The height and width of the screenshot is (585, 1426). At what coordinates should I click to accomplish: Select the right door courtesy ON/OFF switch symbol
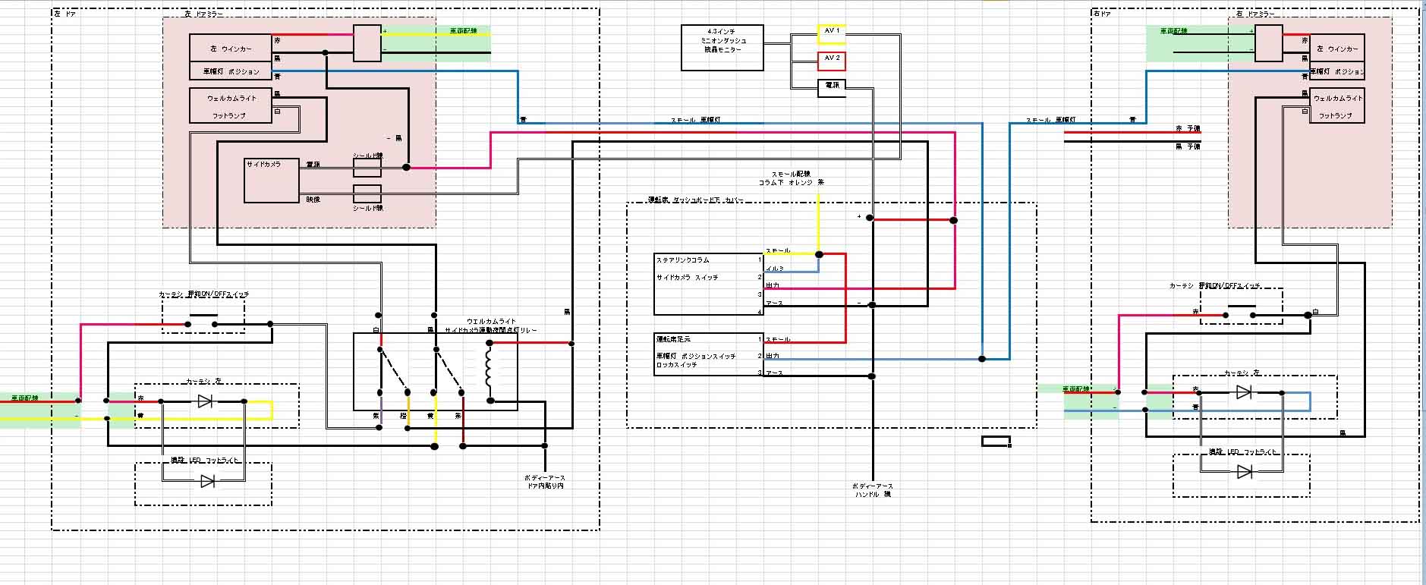[x=1241, y=310]
